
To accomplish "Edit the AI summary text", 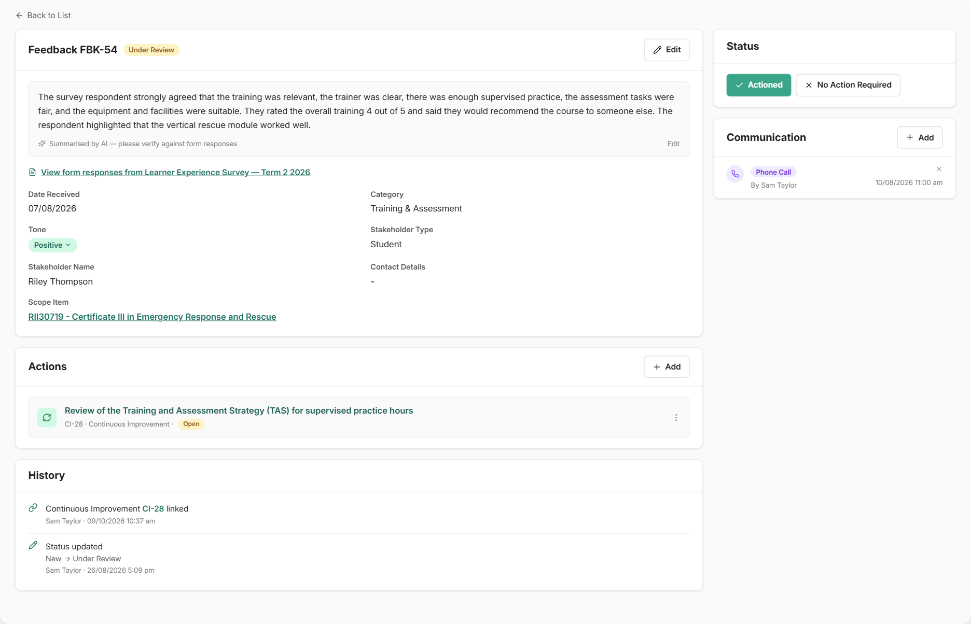I will tap(673, 144).
